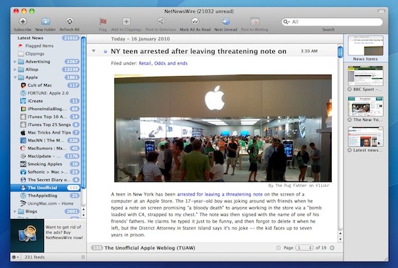Click article pane scroll down arrow
Viewport: 398px width, 268px height.
[340, 240]
